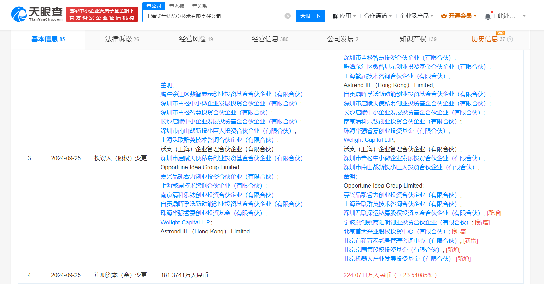Click the TianYanCha logo
The height and width of the screenshot is (284, 544).
pyautogui.click(x=37, y=14)
